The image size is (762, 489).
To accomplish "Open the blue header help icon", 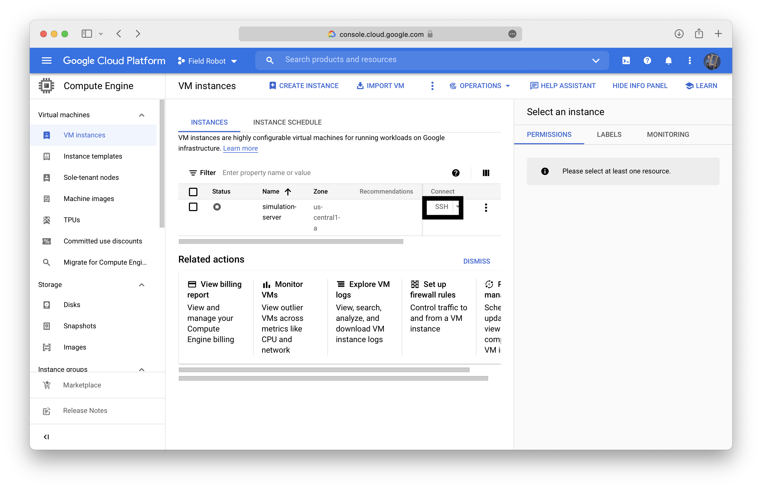I will coord(647,60).
